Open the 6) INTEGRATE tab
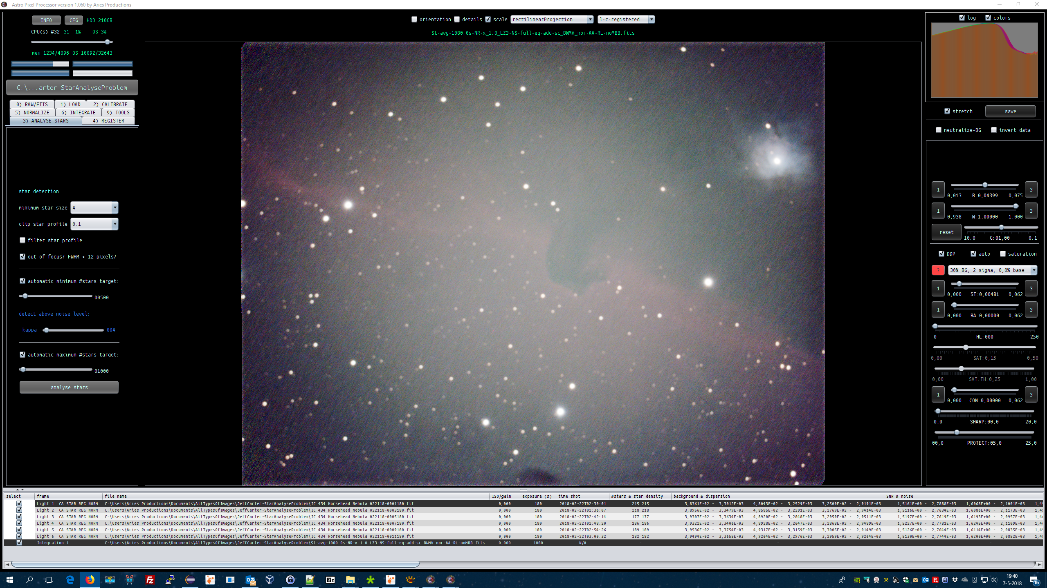This screenshot has height=588, width=1047. [78, 112]
